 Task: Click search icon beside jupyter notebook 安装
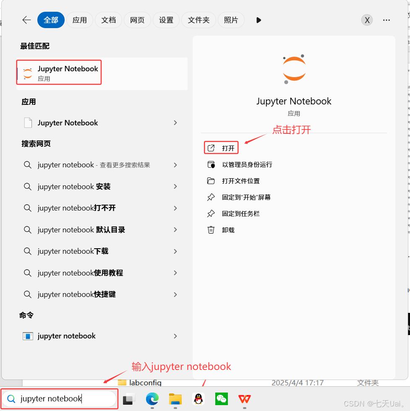click(x=28, y=186)
